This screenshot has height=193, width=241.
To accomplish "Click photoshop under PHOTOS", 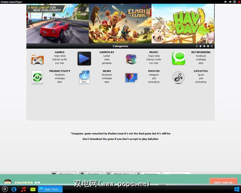I will (x=154, y=82).
